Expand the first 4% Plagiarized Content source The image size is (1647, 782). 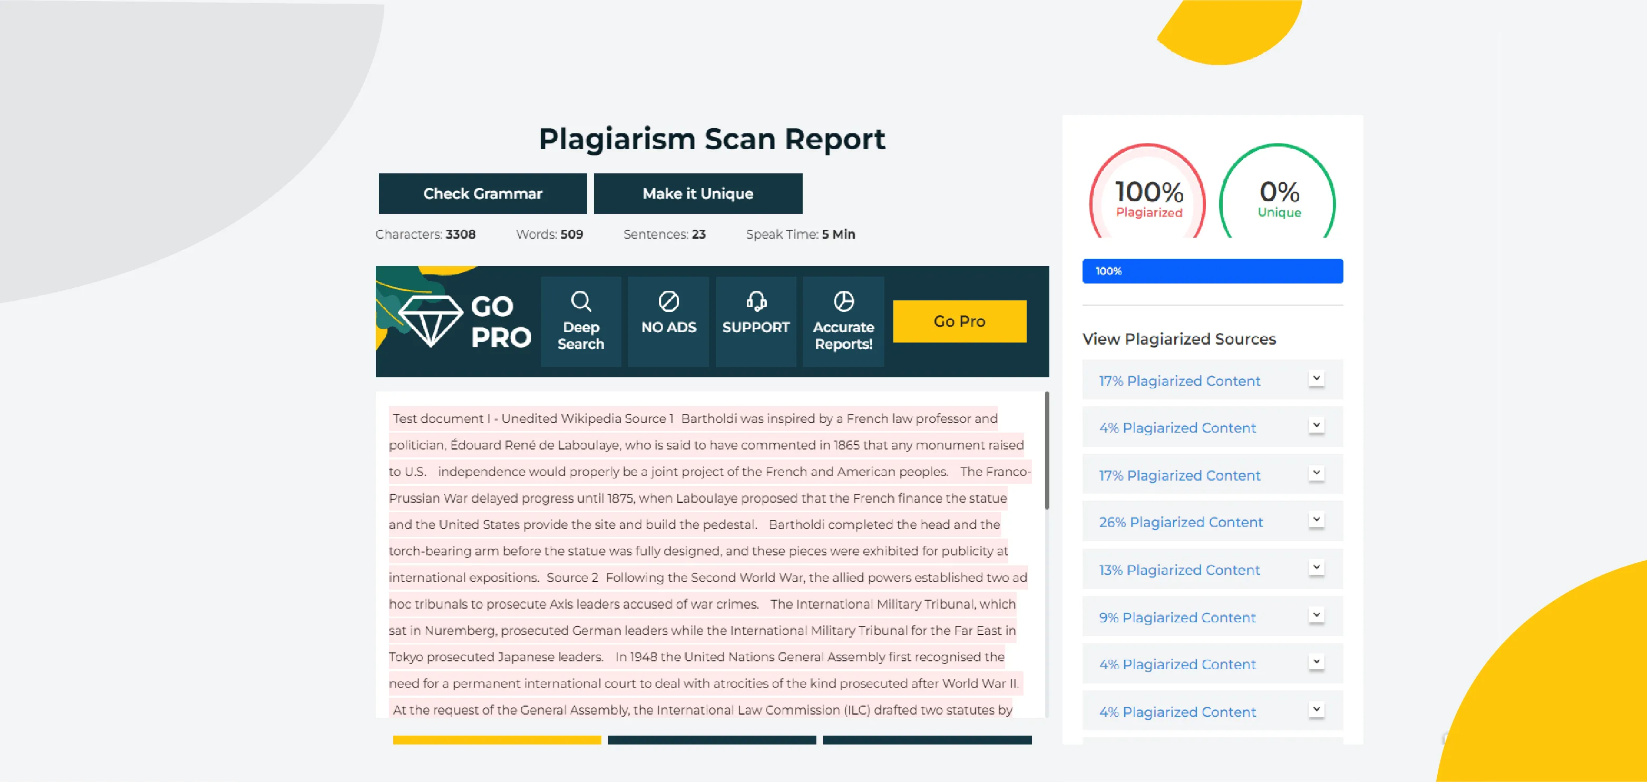[1317, 425]
